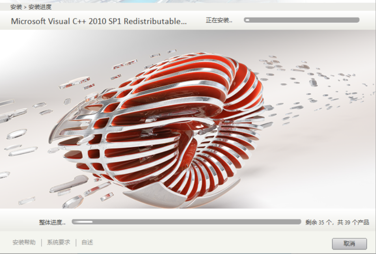Open the 系统要求 system requirements link
Screen dimensions: 376x254
(x=59, y=242)
